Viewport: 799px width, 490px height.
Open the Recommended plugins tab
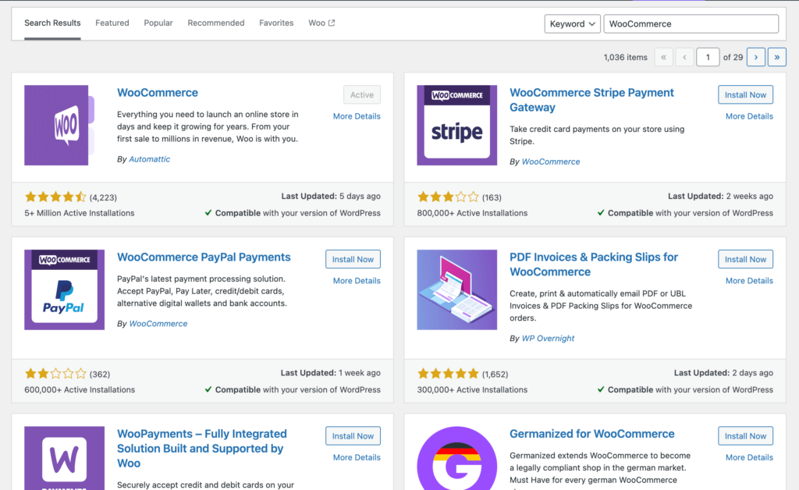216,23
